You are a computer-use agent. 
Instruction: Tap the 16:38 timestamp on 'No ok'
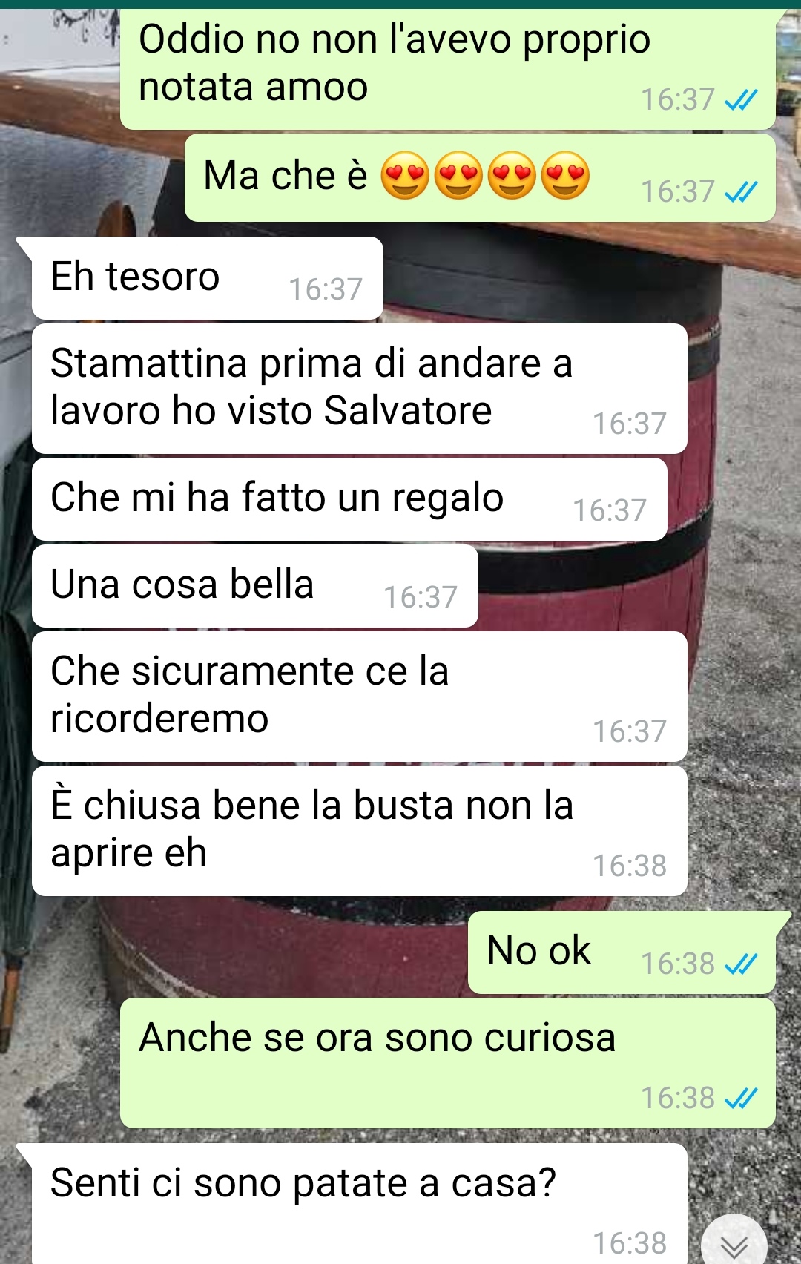[x=678, y=964]
